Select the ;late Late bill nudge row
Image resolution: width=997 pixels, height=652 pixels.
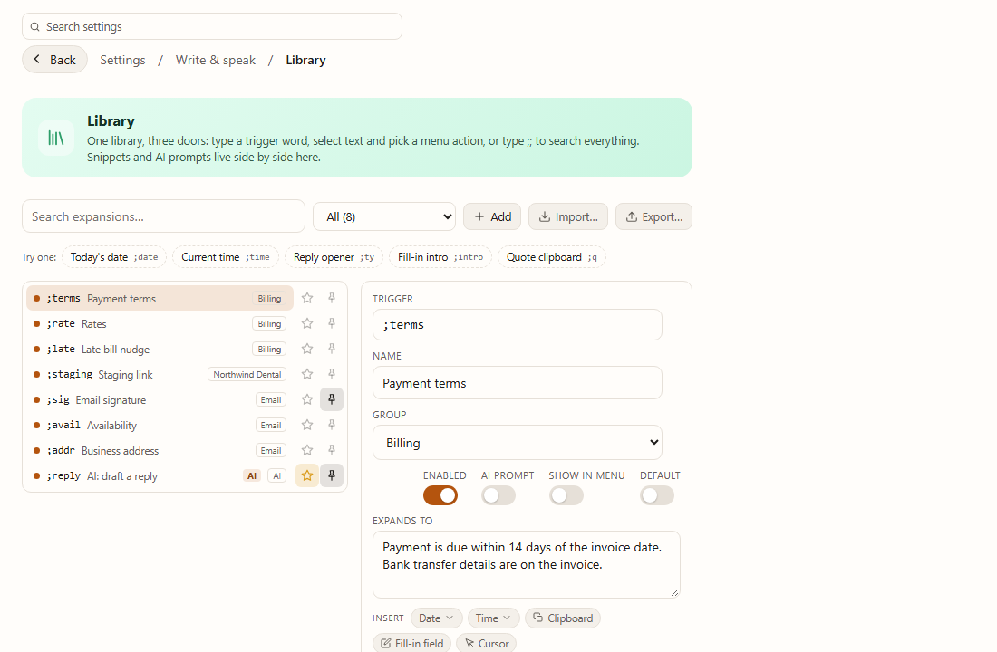click(x=160, y=349)
